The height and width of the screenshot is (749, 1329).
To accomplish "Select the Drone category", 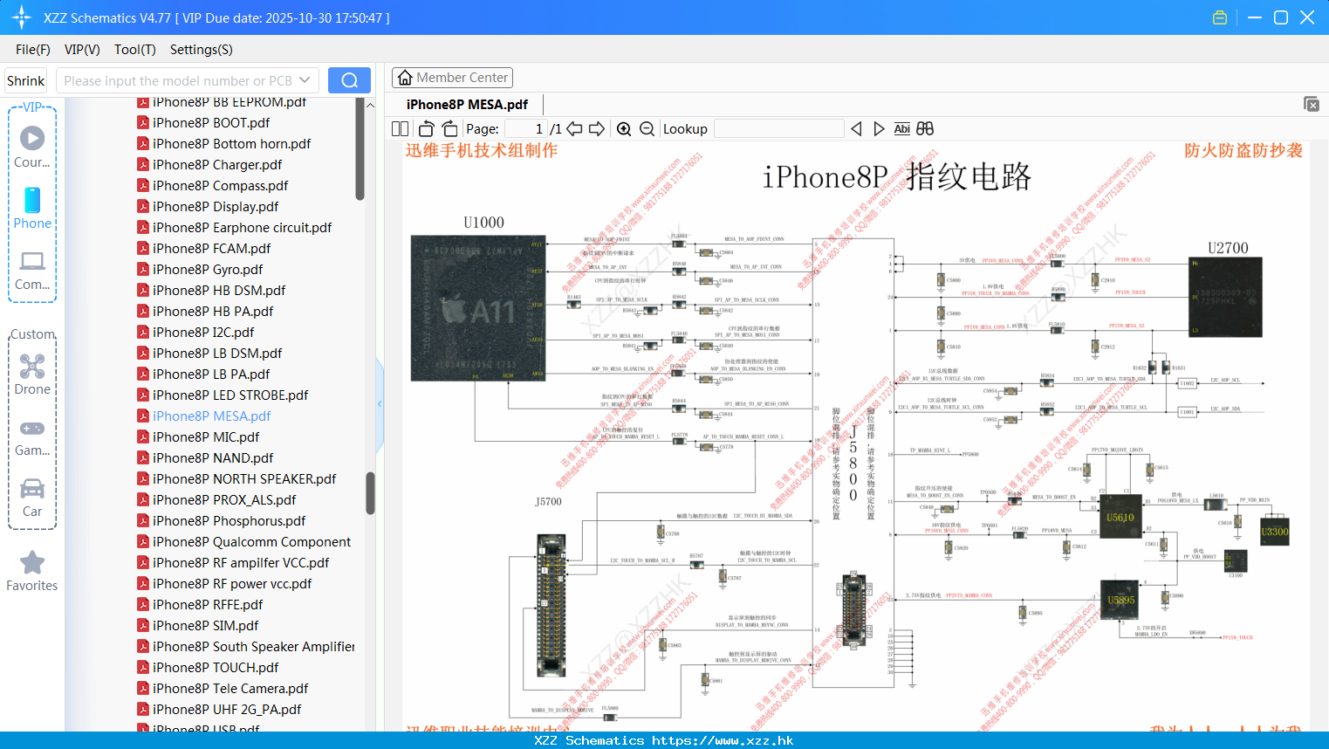I will point(32,374).
